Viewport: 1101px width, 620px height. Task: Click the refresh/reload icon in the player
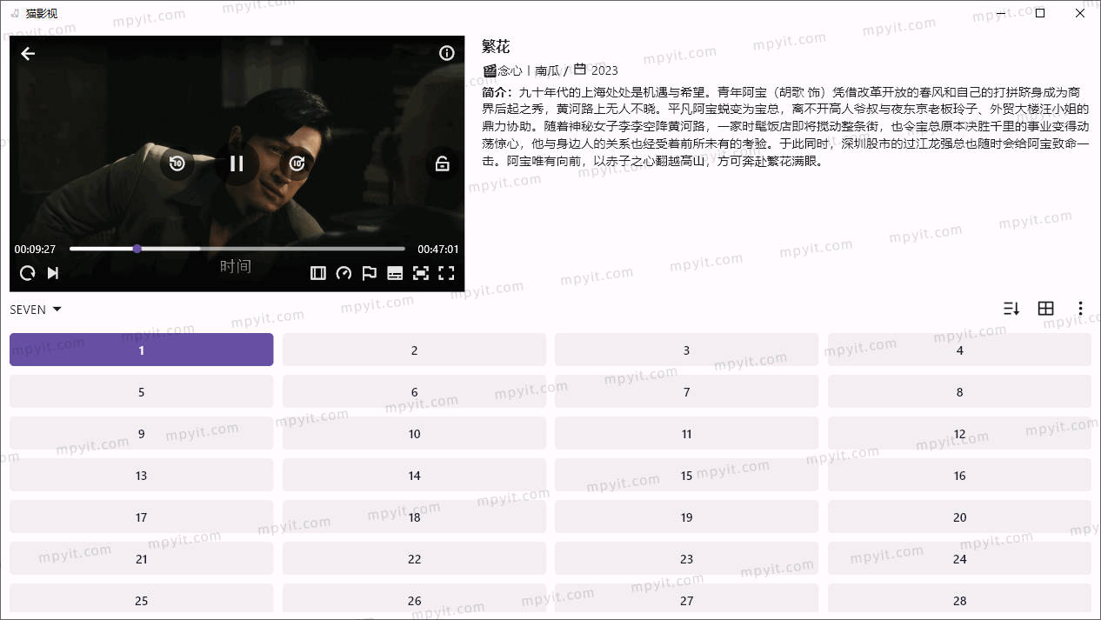click(x=28, y=273)
